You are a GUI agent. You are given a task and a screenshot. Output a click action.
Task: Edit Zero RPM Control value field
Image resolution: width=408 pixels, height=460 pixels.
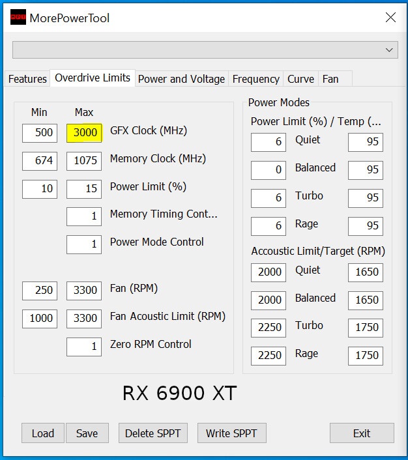point(84,347)
